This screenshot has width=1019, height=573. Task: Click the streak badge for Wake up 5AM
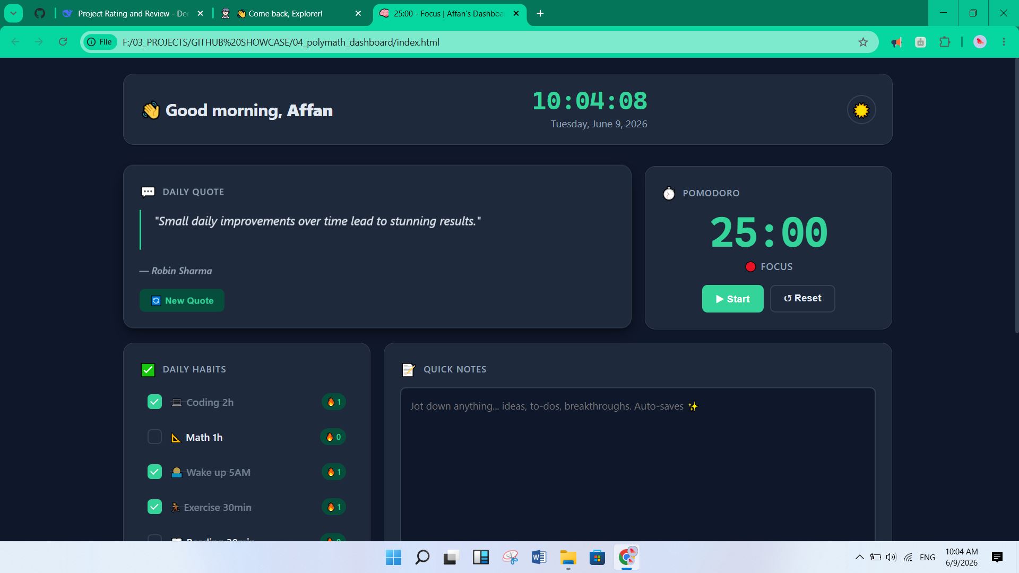[x=334, y=472]
